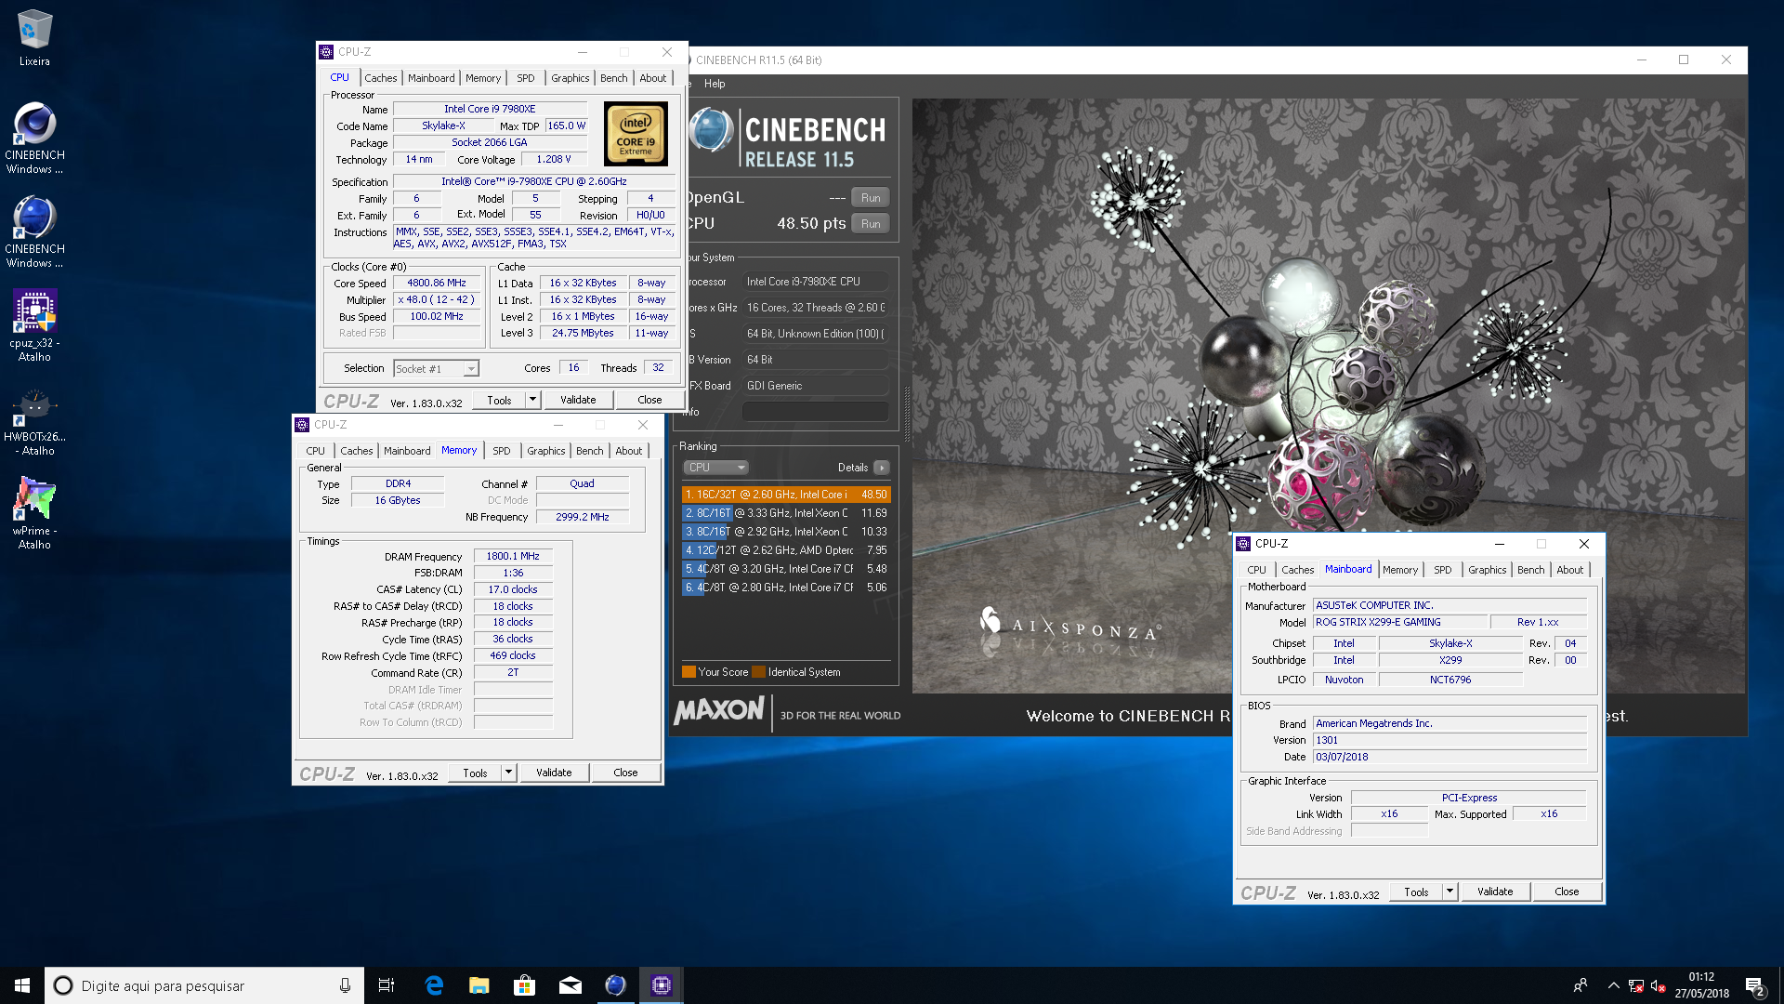Open Bench tab in CPU window
This screenshot has height=1004, width=1784.
point(613,78)
